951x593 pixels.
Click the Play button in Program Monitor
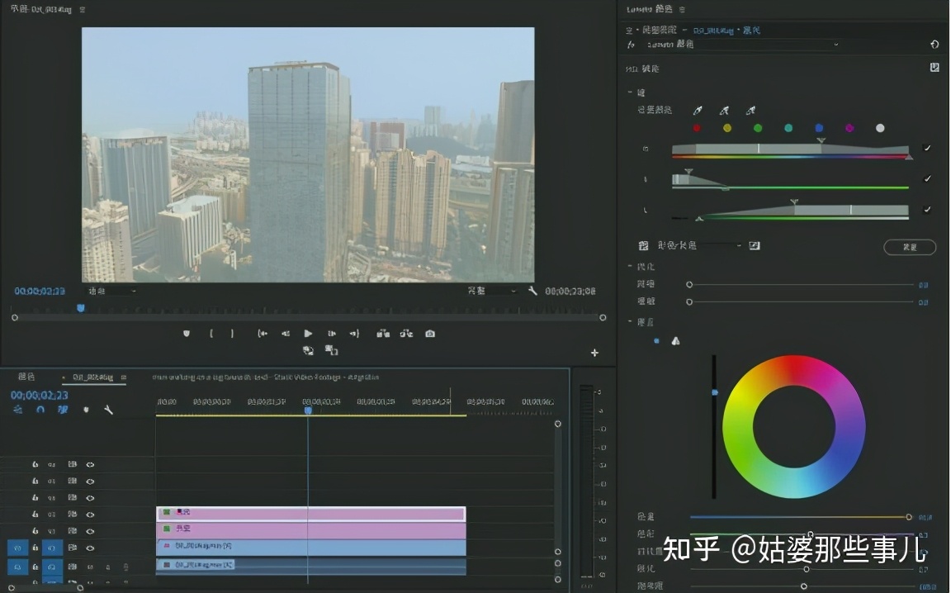[x=308, y=334]
